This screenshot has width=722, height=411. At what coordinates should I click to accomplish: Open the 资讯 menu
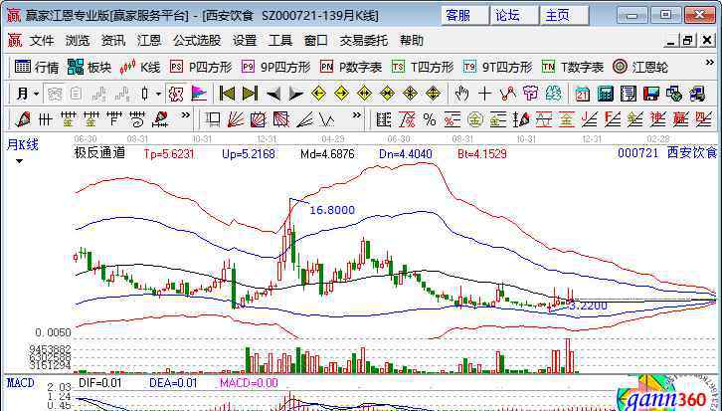coord(113,41)
